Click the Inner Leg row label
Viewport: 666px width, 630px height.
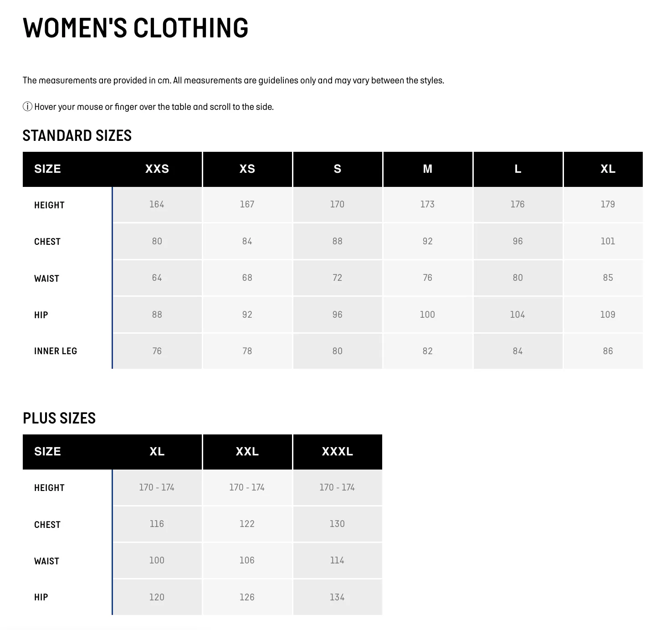56,351
